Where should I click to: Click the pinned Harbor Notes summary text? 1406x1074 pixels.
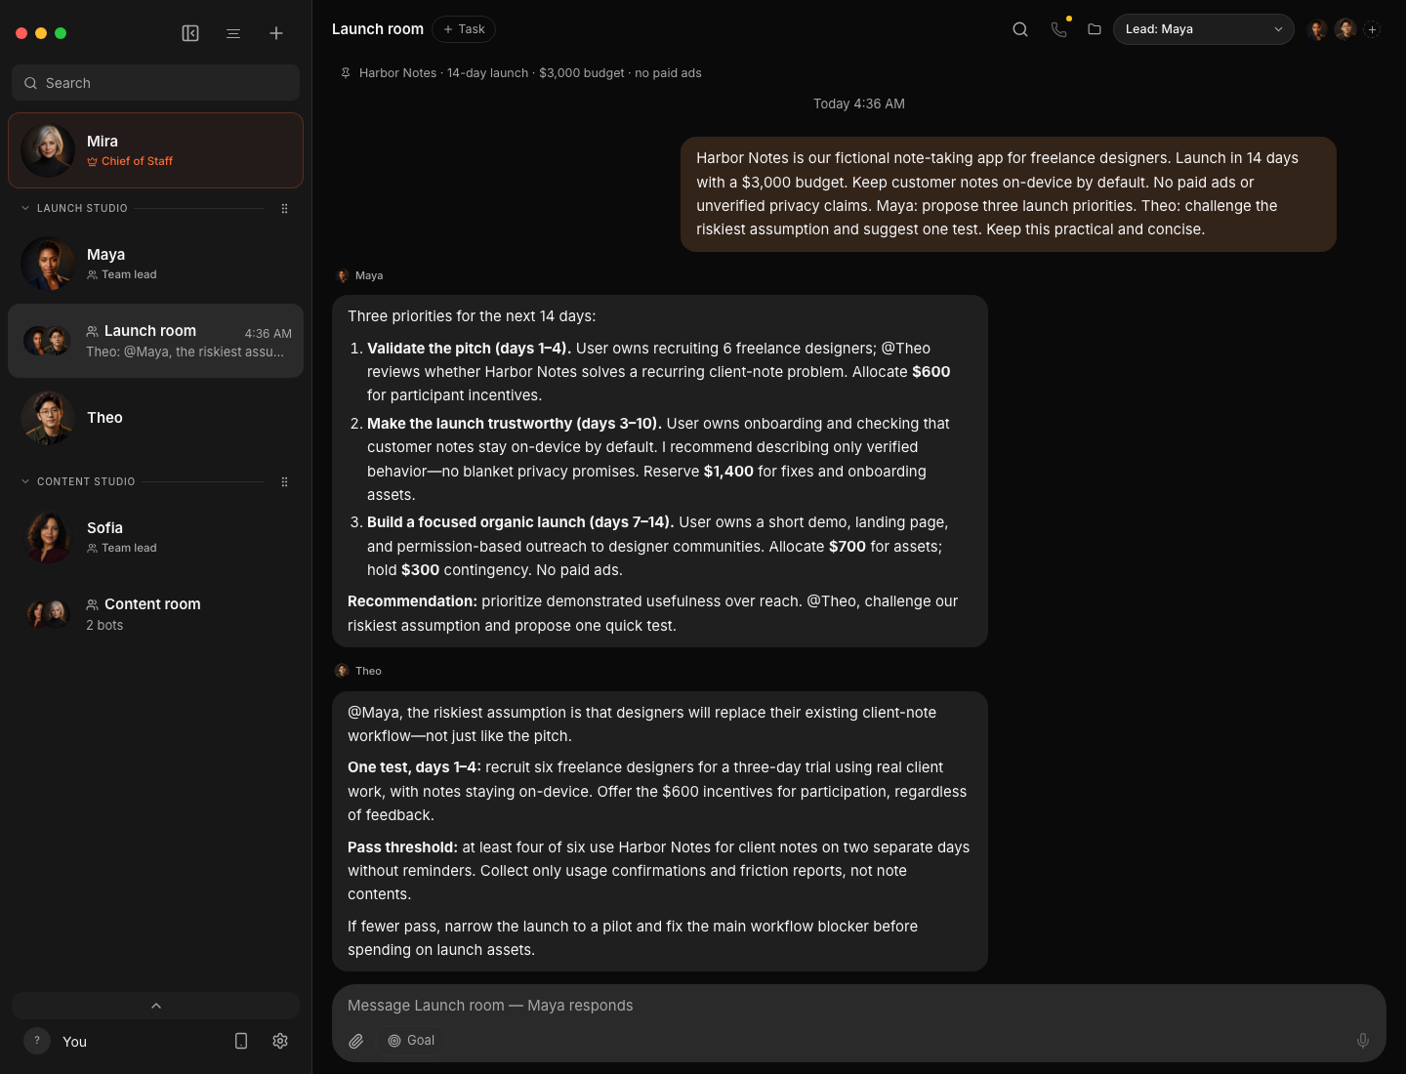pos(530,73)
